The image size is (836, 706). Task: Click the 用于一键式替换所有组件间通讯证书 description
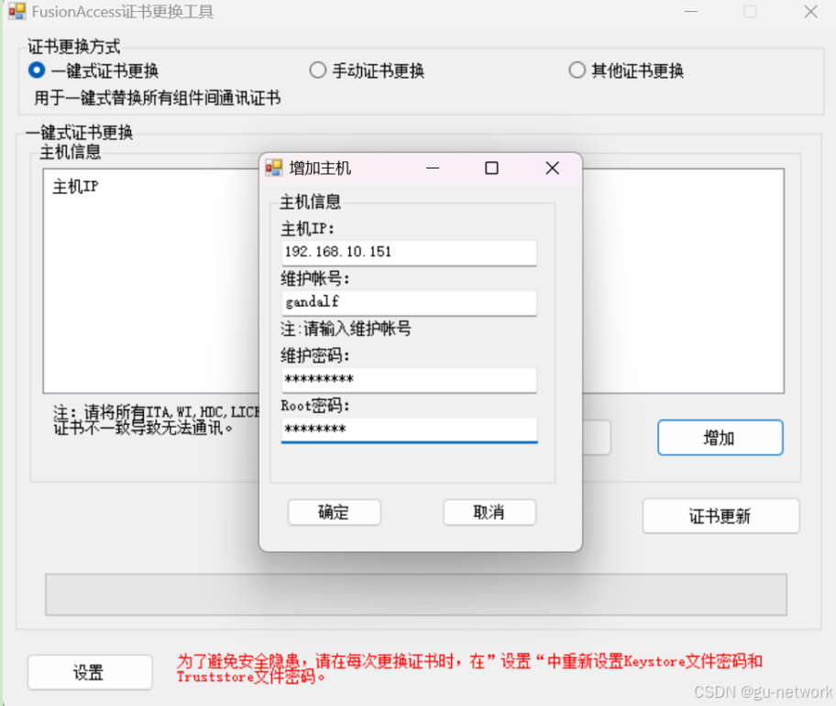click(158, 98)
